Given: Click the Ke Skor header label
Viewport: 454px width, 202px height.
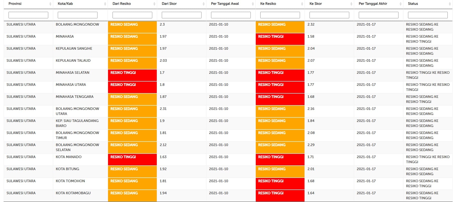Looking at the screenshot, I should (316, 4).
